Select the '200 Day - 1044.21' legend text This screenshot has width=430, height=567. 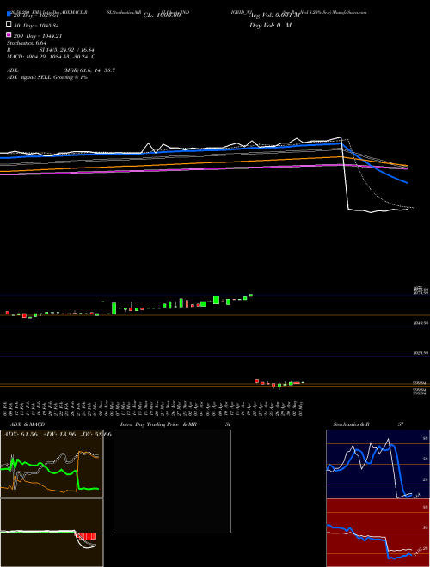point(38,36)
